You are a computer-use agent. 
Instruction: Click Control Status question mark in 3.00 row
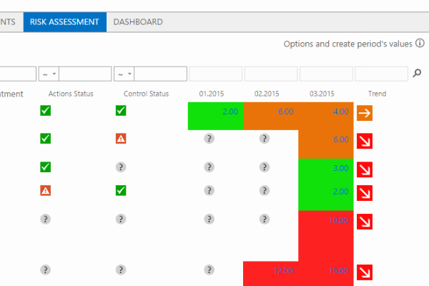coord(121,167)
